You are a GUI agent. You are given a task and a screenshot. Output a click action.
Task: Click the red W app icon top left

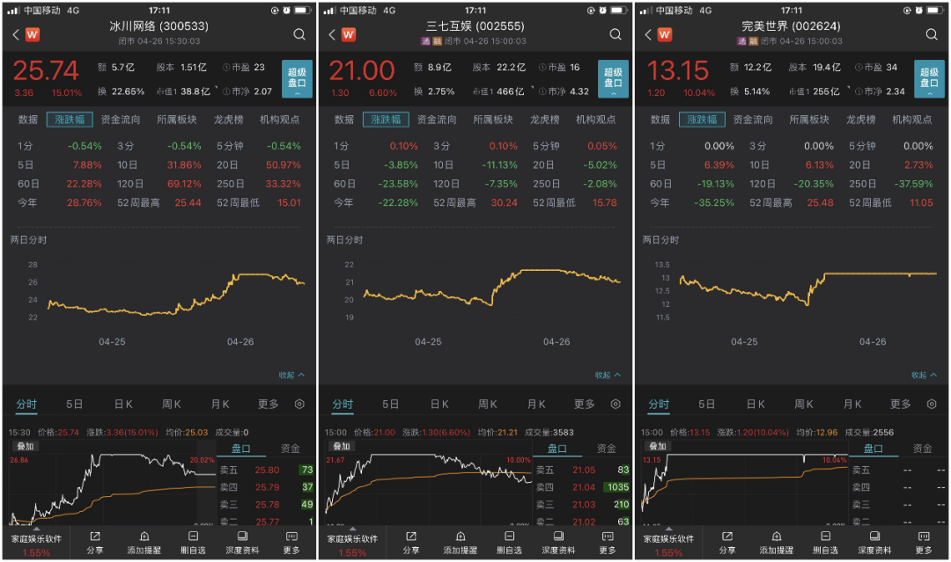tap(33, 35)
